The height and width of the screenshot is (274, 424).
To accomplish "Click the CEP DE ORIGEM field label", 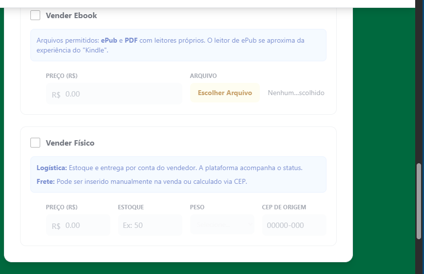I will click(284, 207).
